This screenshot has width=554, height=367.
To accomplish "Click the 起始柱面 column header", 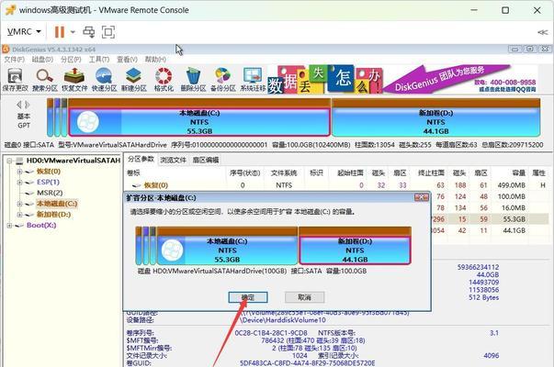I will click(350, 172).
